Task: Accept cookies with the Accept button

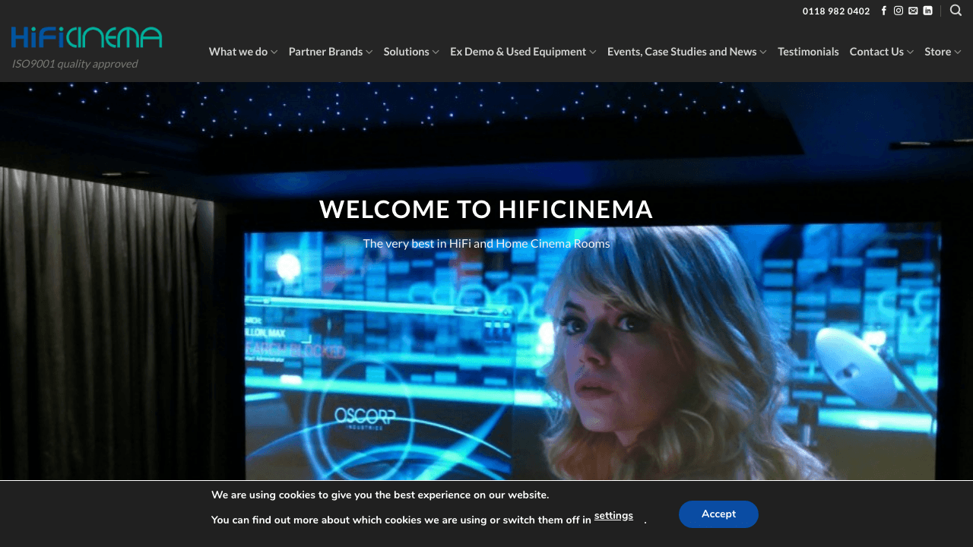Action: click(x=718, y=514)
